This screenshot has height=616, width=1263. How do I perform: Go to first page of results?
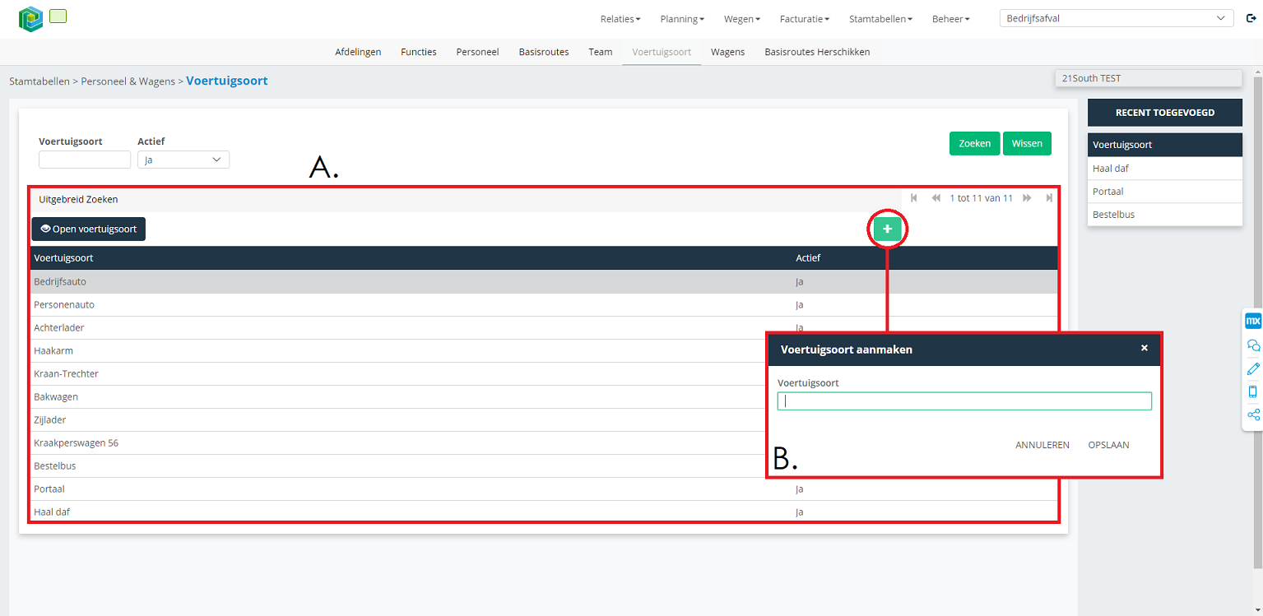coord(914,198)
